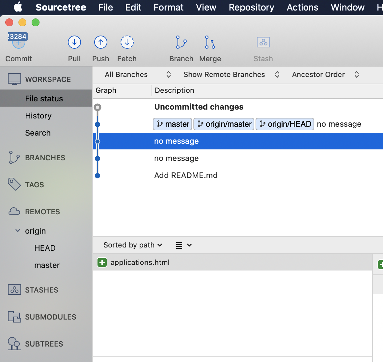Click the Submodules sidebar icon
The height and width of the screenshot is (362, 383).
point(14,317)
